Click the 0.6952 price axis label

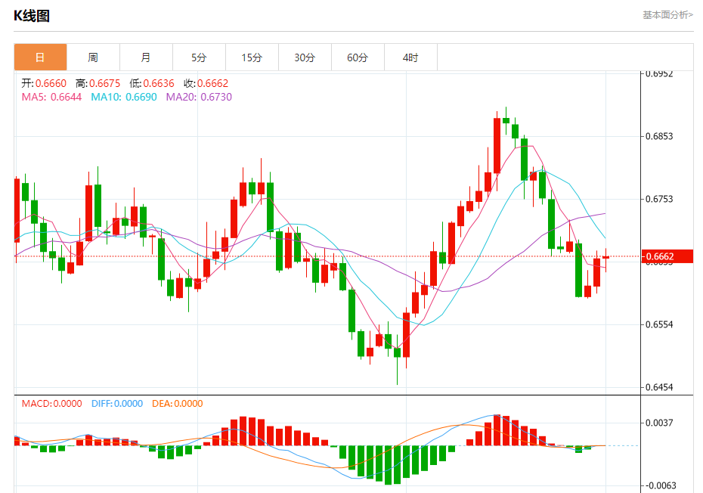[x=659, y=73]
